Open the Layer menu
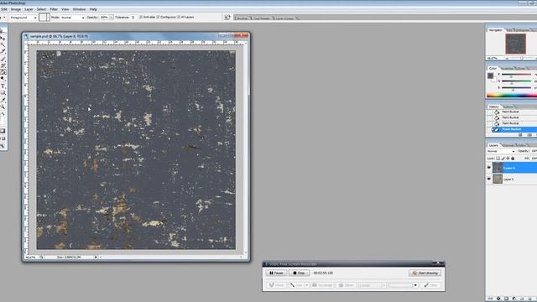Viewport: 537px width, 302px height. click(29, 9)
